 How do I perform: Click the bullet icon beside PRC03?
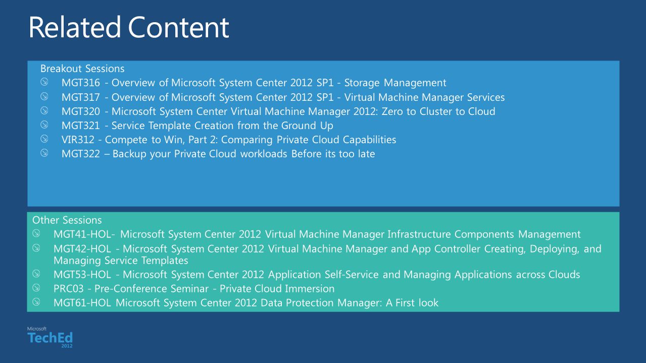[37, 288]
